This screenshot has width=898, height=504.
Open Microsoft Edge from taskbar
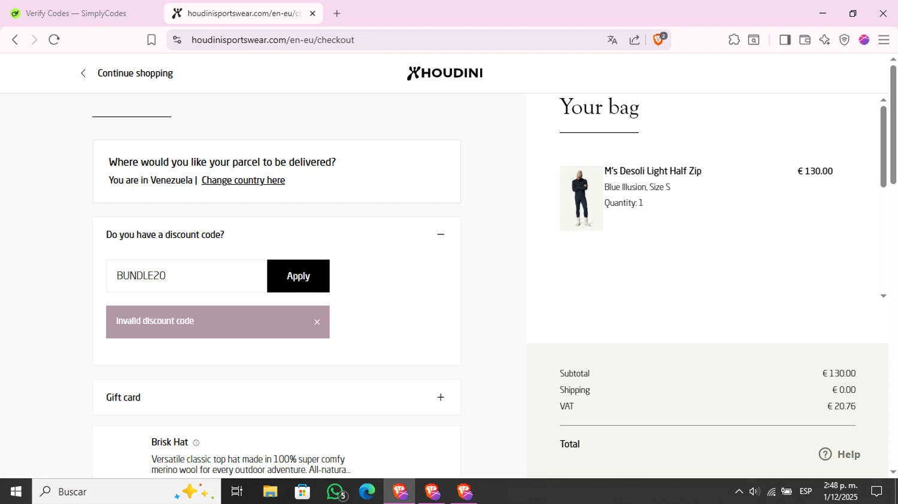(x=367, y=491)
